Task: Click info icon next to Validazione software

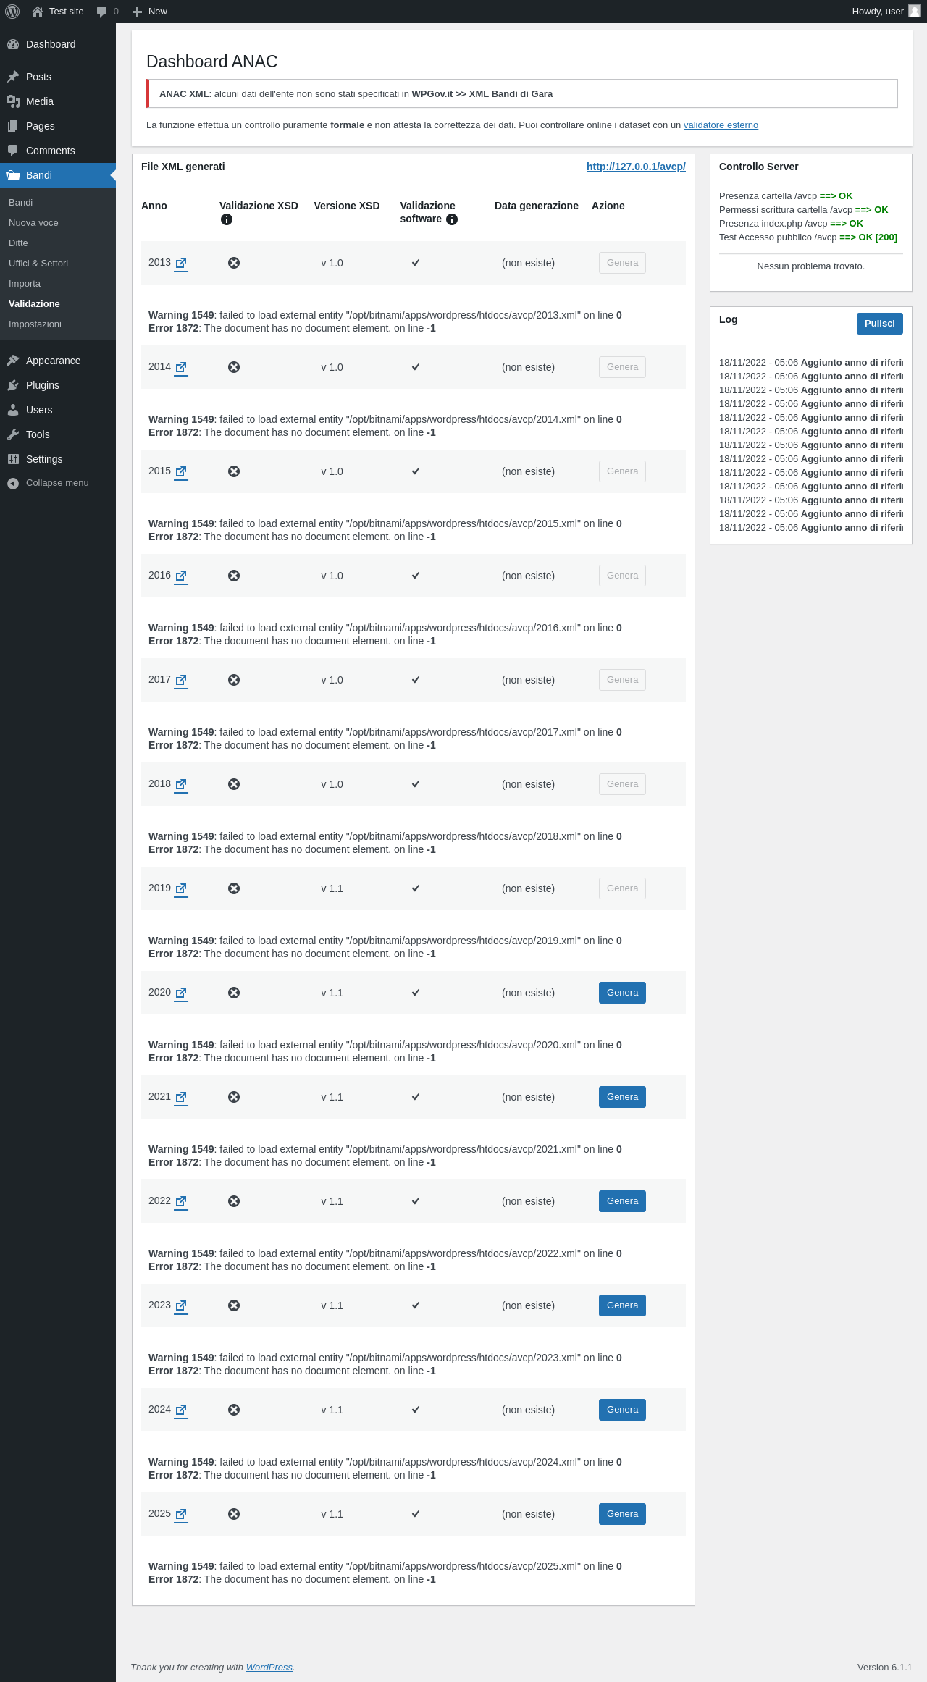Action: click(452, 219)
